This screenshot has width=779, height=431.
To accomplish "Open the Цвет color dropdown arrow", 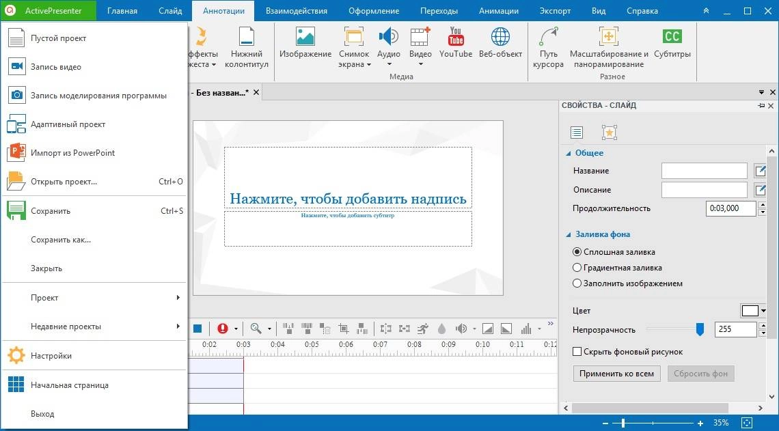I will (x=763, y=311).
